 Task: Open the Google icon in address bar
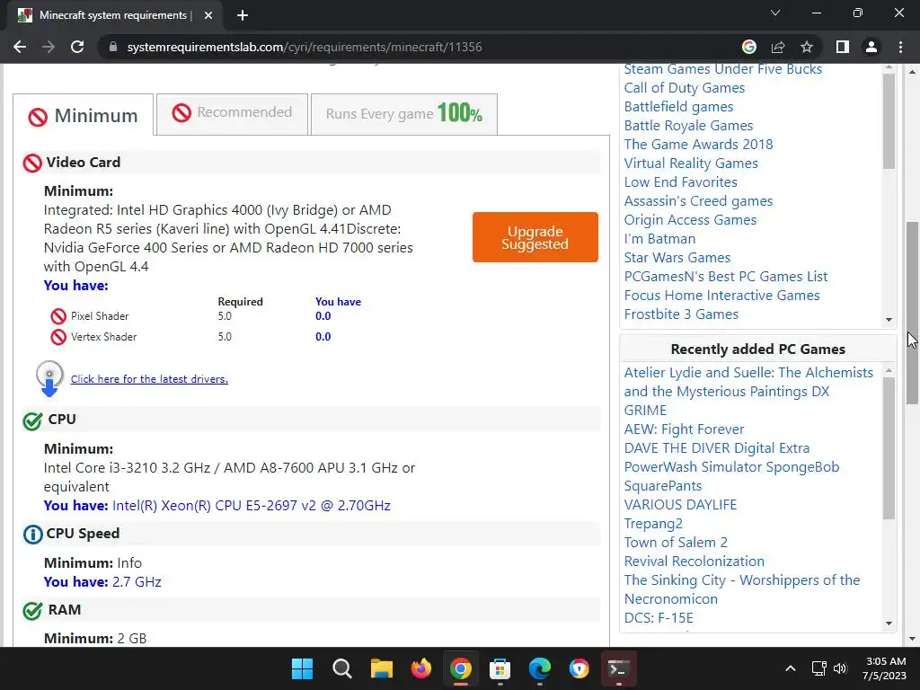coord(748,47)
